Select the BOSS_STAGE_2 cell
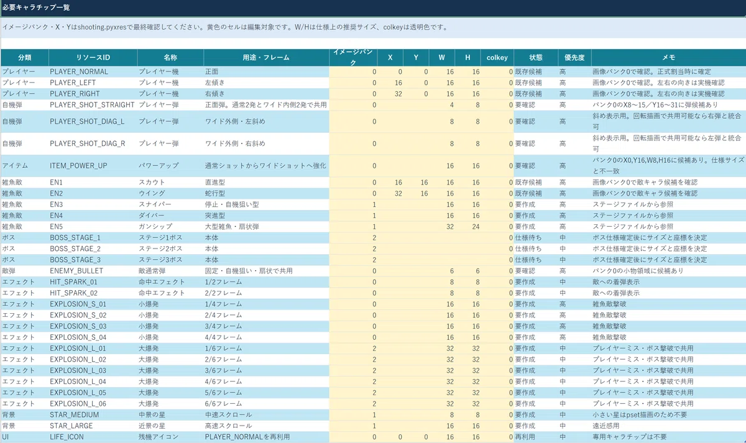This screenshot has width=746, height=443. click(x=93, y=249)
